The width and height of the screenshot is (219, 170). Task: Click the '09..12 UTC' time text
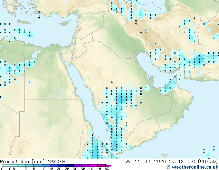coord(182,162)
